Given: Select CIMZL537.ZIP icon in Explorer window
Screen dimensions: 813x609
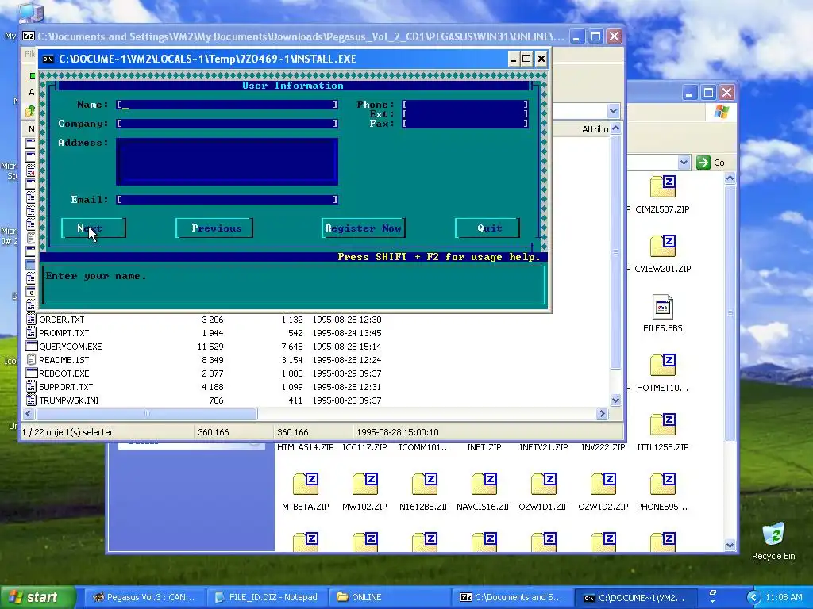Looking at the screenshot, I should (x=663, y=187).
